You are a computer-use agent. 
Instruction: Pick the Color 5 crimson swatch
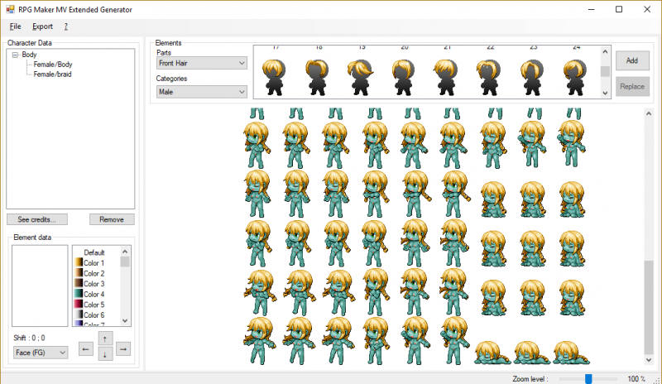click(x=79, y=305)
